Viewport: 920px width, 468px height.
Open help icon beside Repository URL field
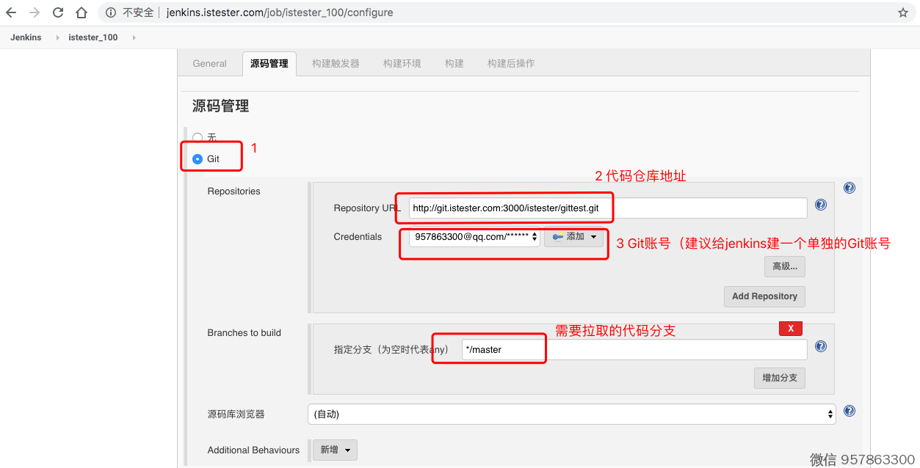[821, 205]
